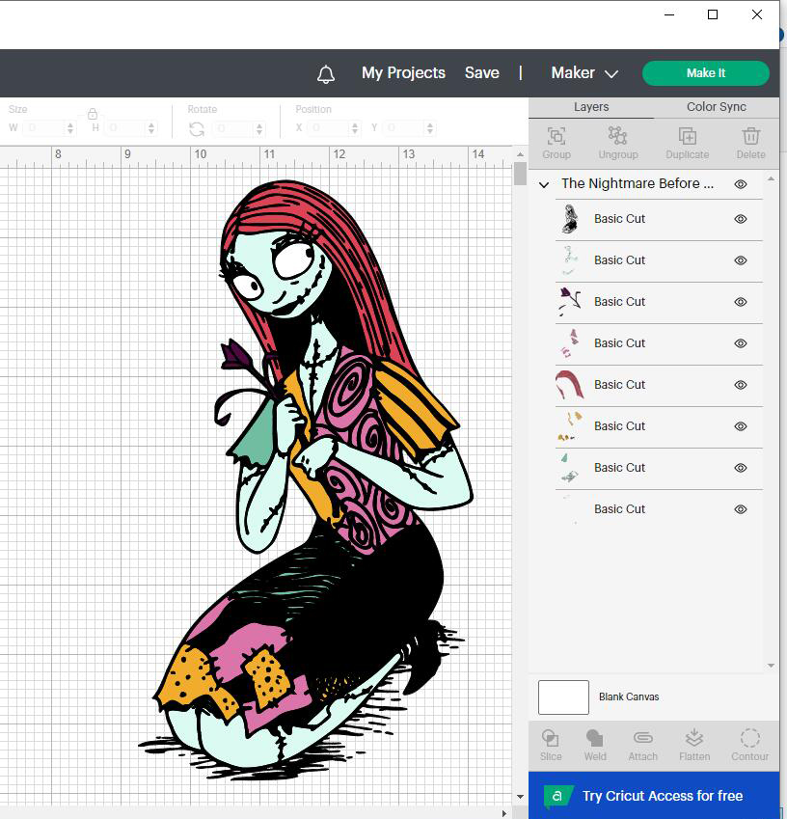Screen dimensions: 787x819
Task: Hide the pale mint skin Basic Cut layer
Action: coord(741,260)
